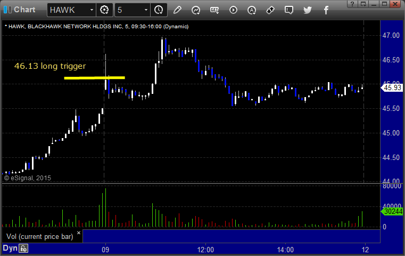Open the alerts A icon menu
405x256 pixels.
252,10
